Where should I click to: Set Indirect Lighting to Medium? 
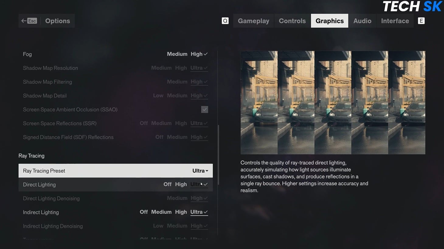[x=161, y=212]
